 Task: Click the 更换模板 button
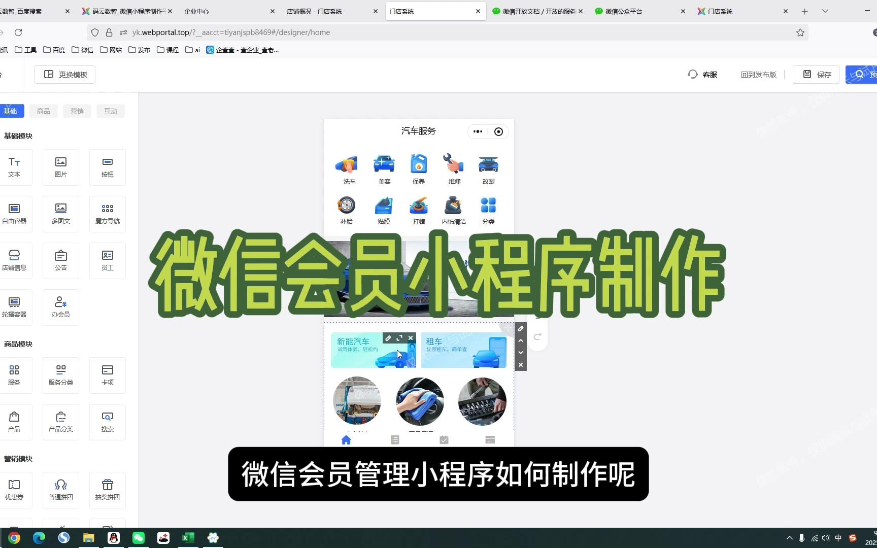65,75
